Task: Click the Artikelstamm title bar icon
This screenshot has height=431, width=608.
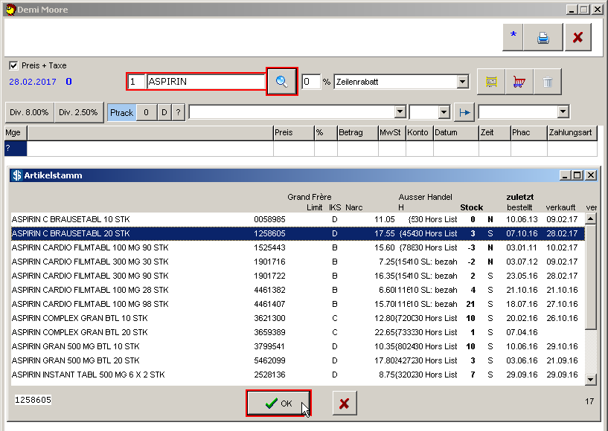Action: (x=17, y=175)
